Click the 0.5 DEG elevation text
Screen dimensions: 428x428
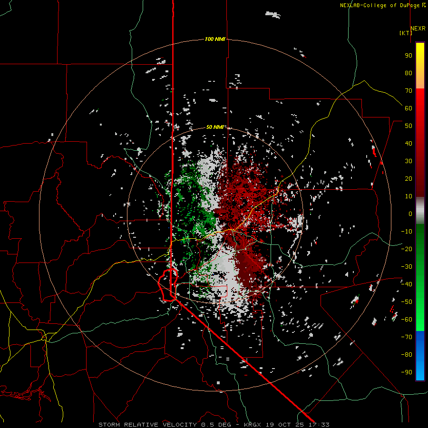(x=216, y=425)
